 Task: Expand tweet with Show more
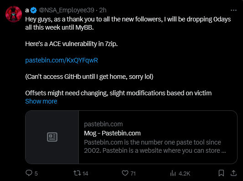click(41, 101)
